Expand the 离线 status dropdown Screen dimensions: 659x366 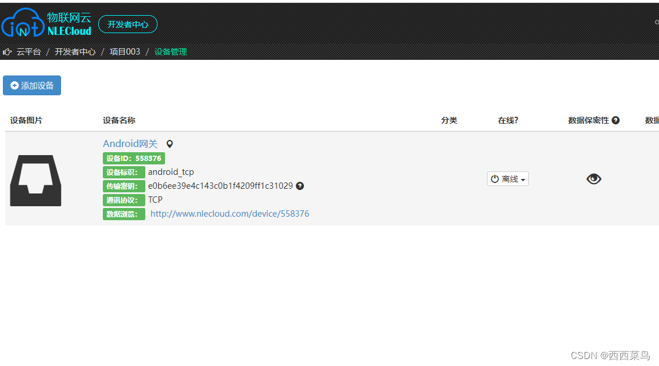[508, 179]
